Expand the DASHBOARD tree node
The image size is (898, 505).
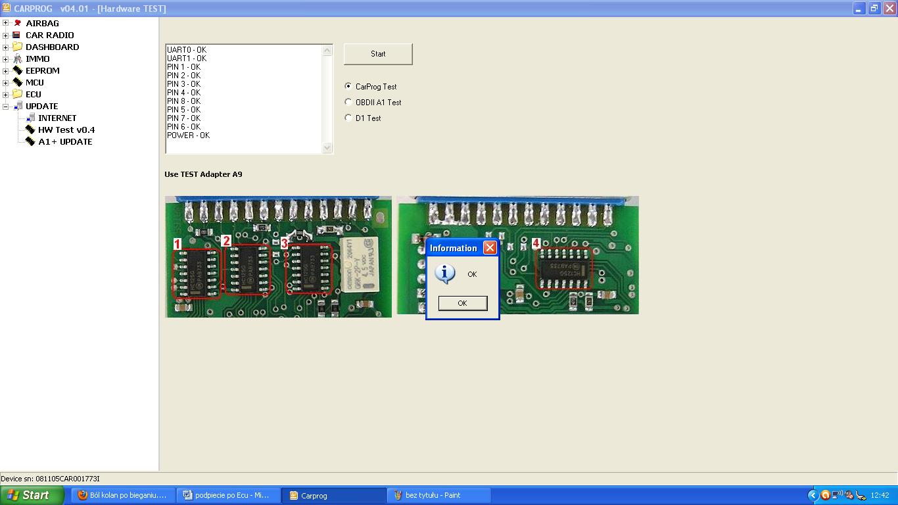coord(6,47)
